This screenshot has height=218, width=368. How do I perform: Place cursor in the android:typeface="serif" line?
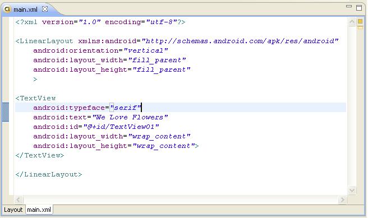pyautogui.click(x=181, y=108)
